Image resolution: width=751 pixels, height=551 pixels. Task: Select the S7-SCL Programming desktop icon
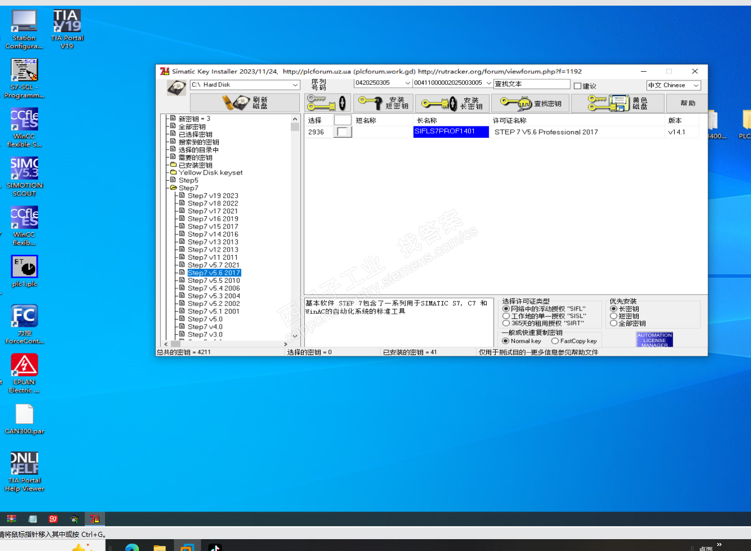click(24, 78)
